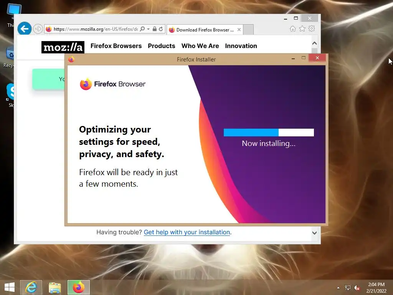This screenshot has width=393, height=295.
Task: Open the Products menu
Action: (162, 46)
